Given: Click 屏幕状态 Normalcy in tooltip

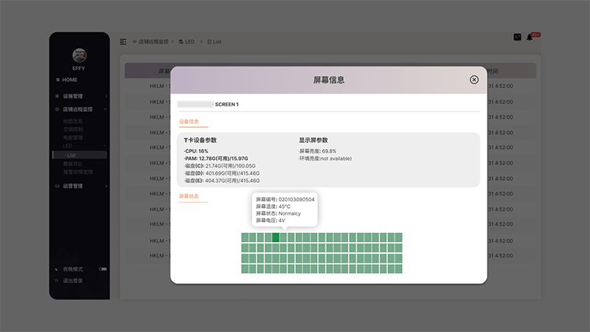Looking at the screenshot, I should [279, 213].
